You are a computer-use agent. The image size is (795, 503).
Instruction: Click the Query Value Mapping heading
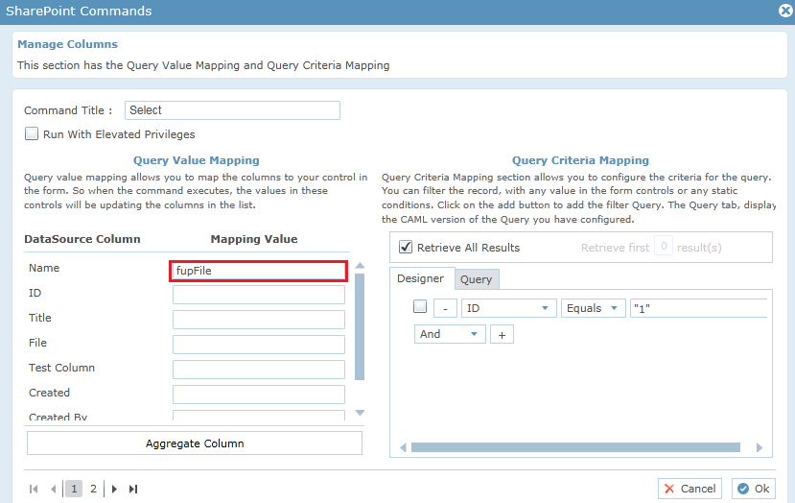coord(197,160)
